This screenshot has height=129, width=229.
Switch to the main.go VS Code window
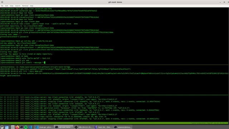click(x=43, y=127)
